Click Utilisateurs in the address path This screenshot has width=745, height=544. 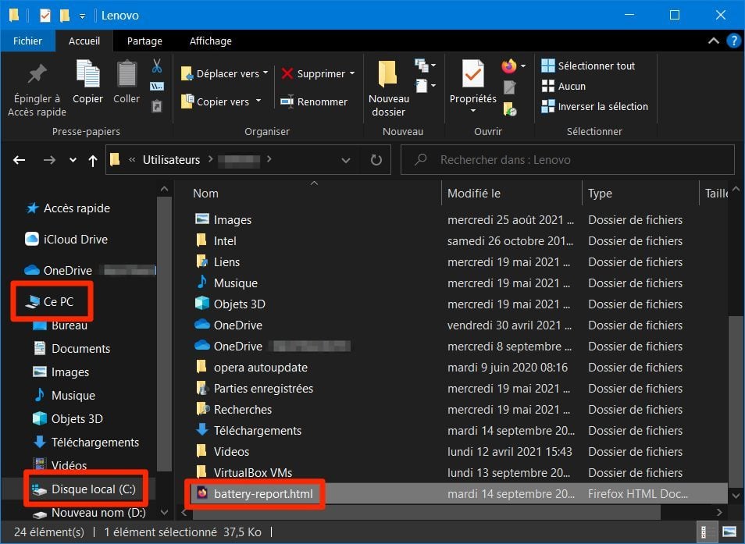point(172,160)
